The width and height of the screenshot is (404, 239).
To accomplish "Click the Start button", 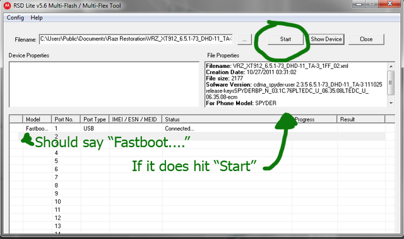I will coord(285,39).
